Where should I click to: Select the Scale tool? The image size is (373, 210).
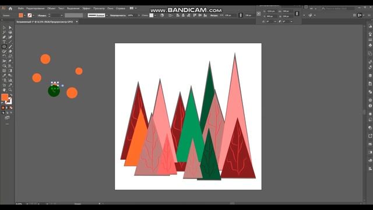[10, 56]
